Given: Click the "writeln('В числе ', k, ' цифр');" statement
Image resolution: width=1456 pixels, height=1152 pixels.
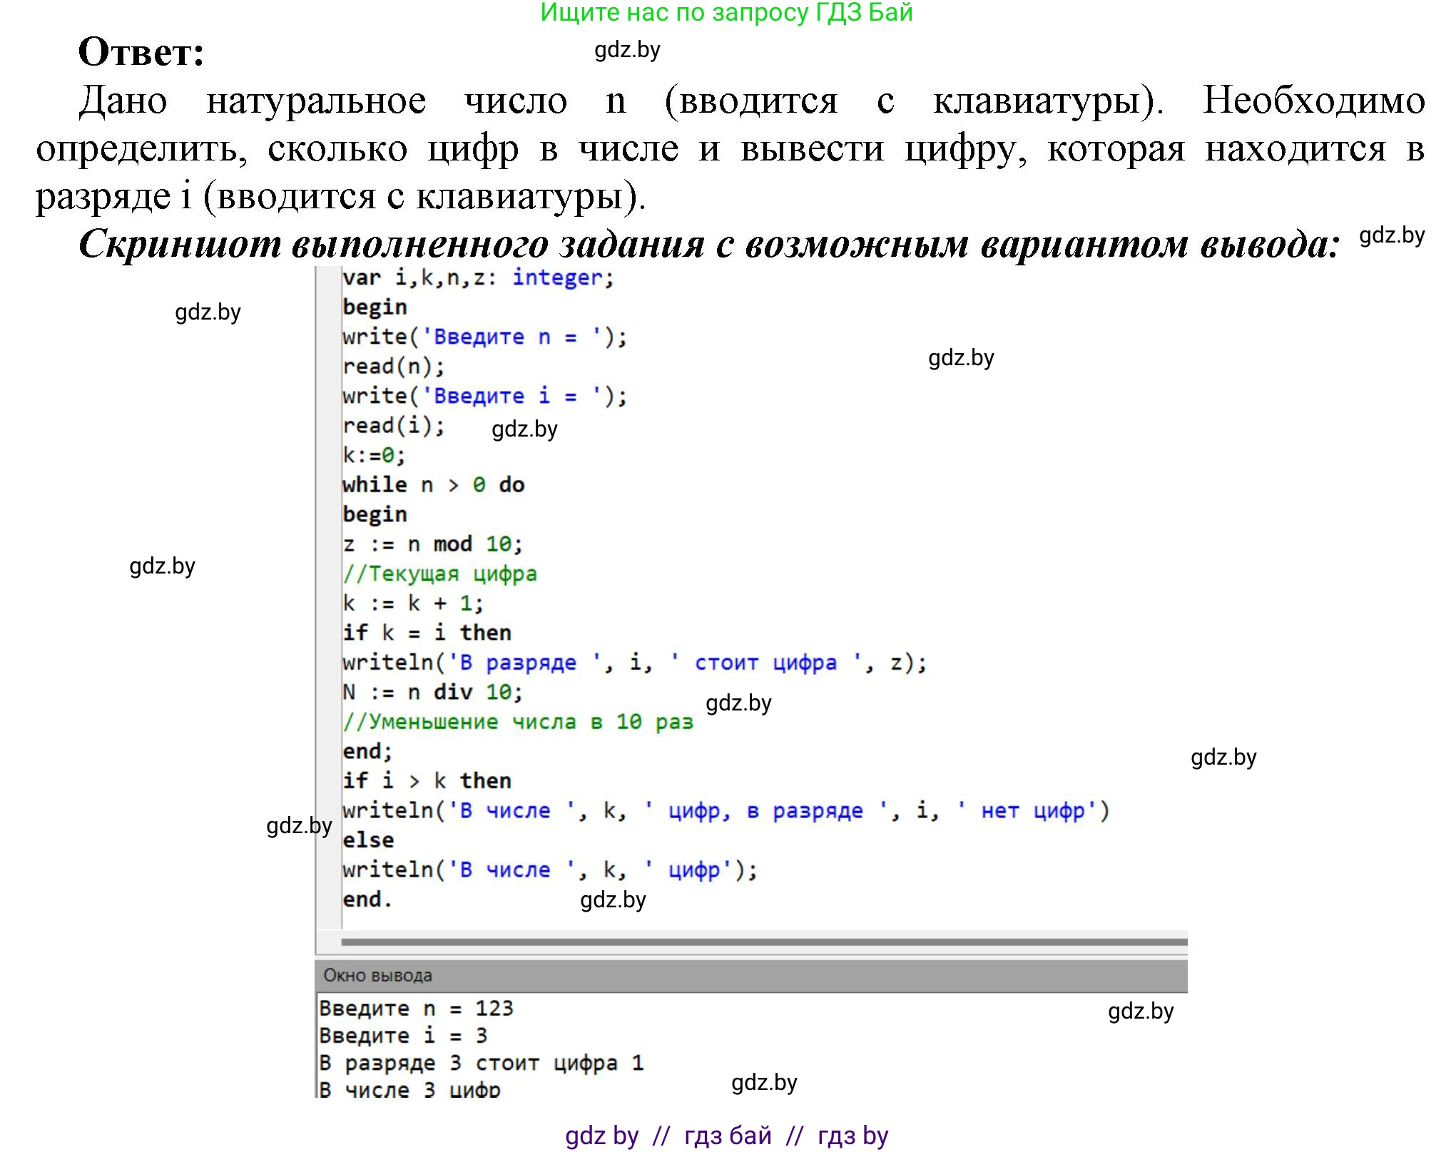Looking at the screenshot, I should [x=549, y=869].
